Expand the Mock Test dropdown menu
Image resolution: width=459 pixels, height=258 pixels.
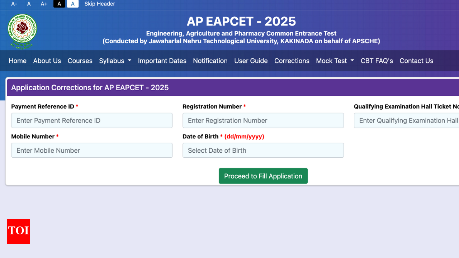tap(335, 61)
